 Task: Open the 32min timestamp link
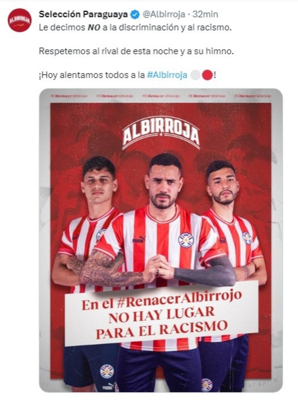coord(205,14)
